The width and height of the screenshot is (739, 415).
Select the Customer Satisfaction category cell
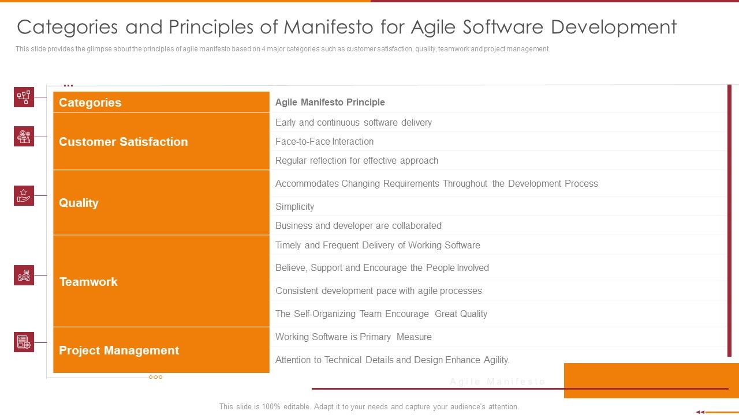point(161,141)
